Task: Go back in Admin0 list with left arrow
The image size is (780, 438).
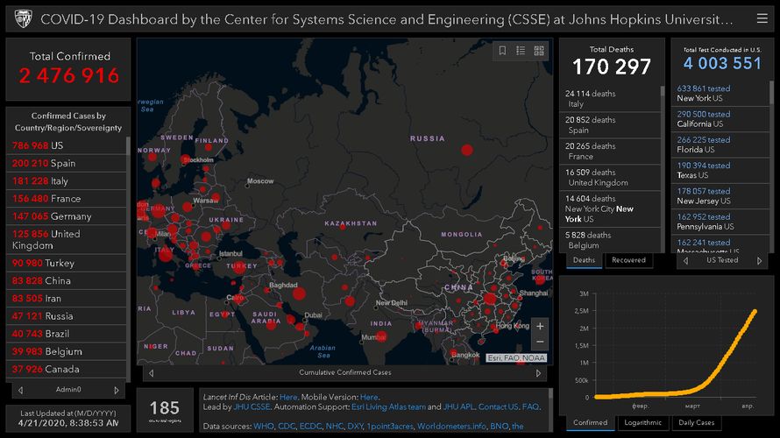Action: (x=18, y=390)
